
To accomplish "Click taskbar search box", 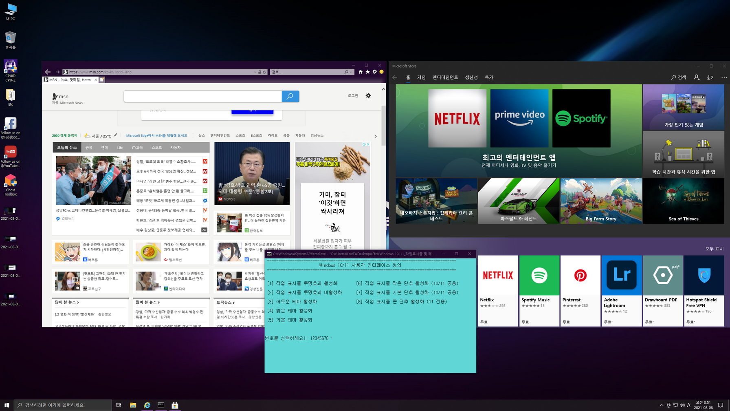I will tap(63, 405).
